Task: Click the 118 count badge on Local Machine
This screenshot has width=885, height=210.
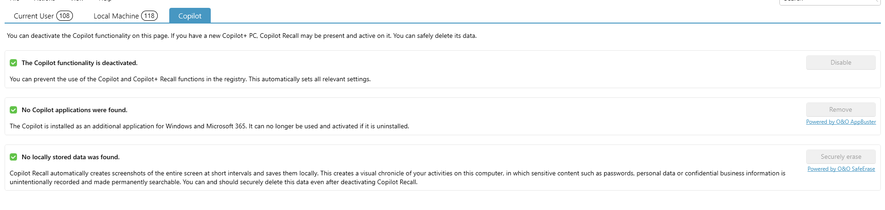Action: pos(149,16)
